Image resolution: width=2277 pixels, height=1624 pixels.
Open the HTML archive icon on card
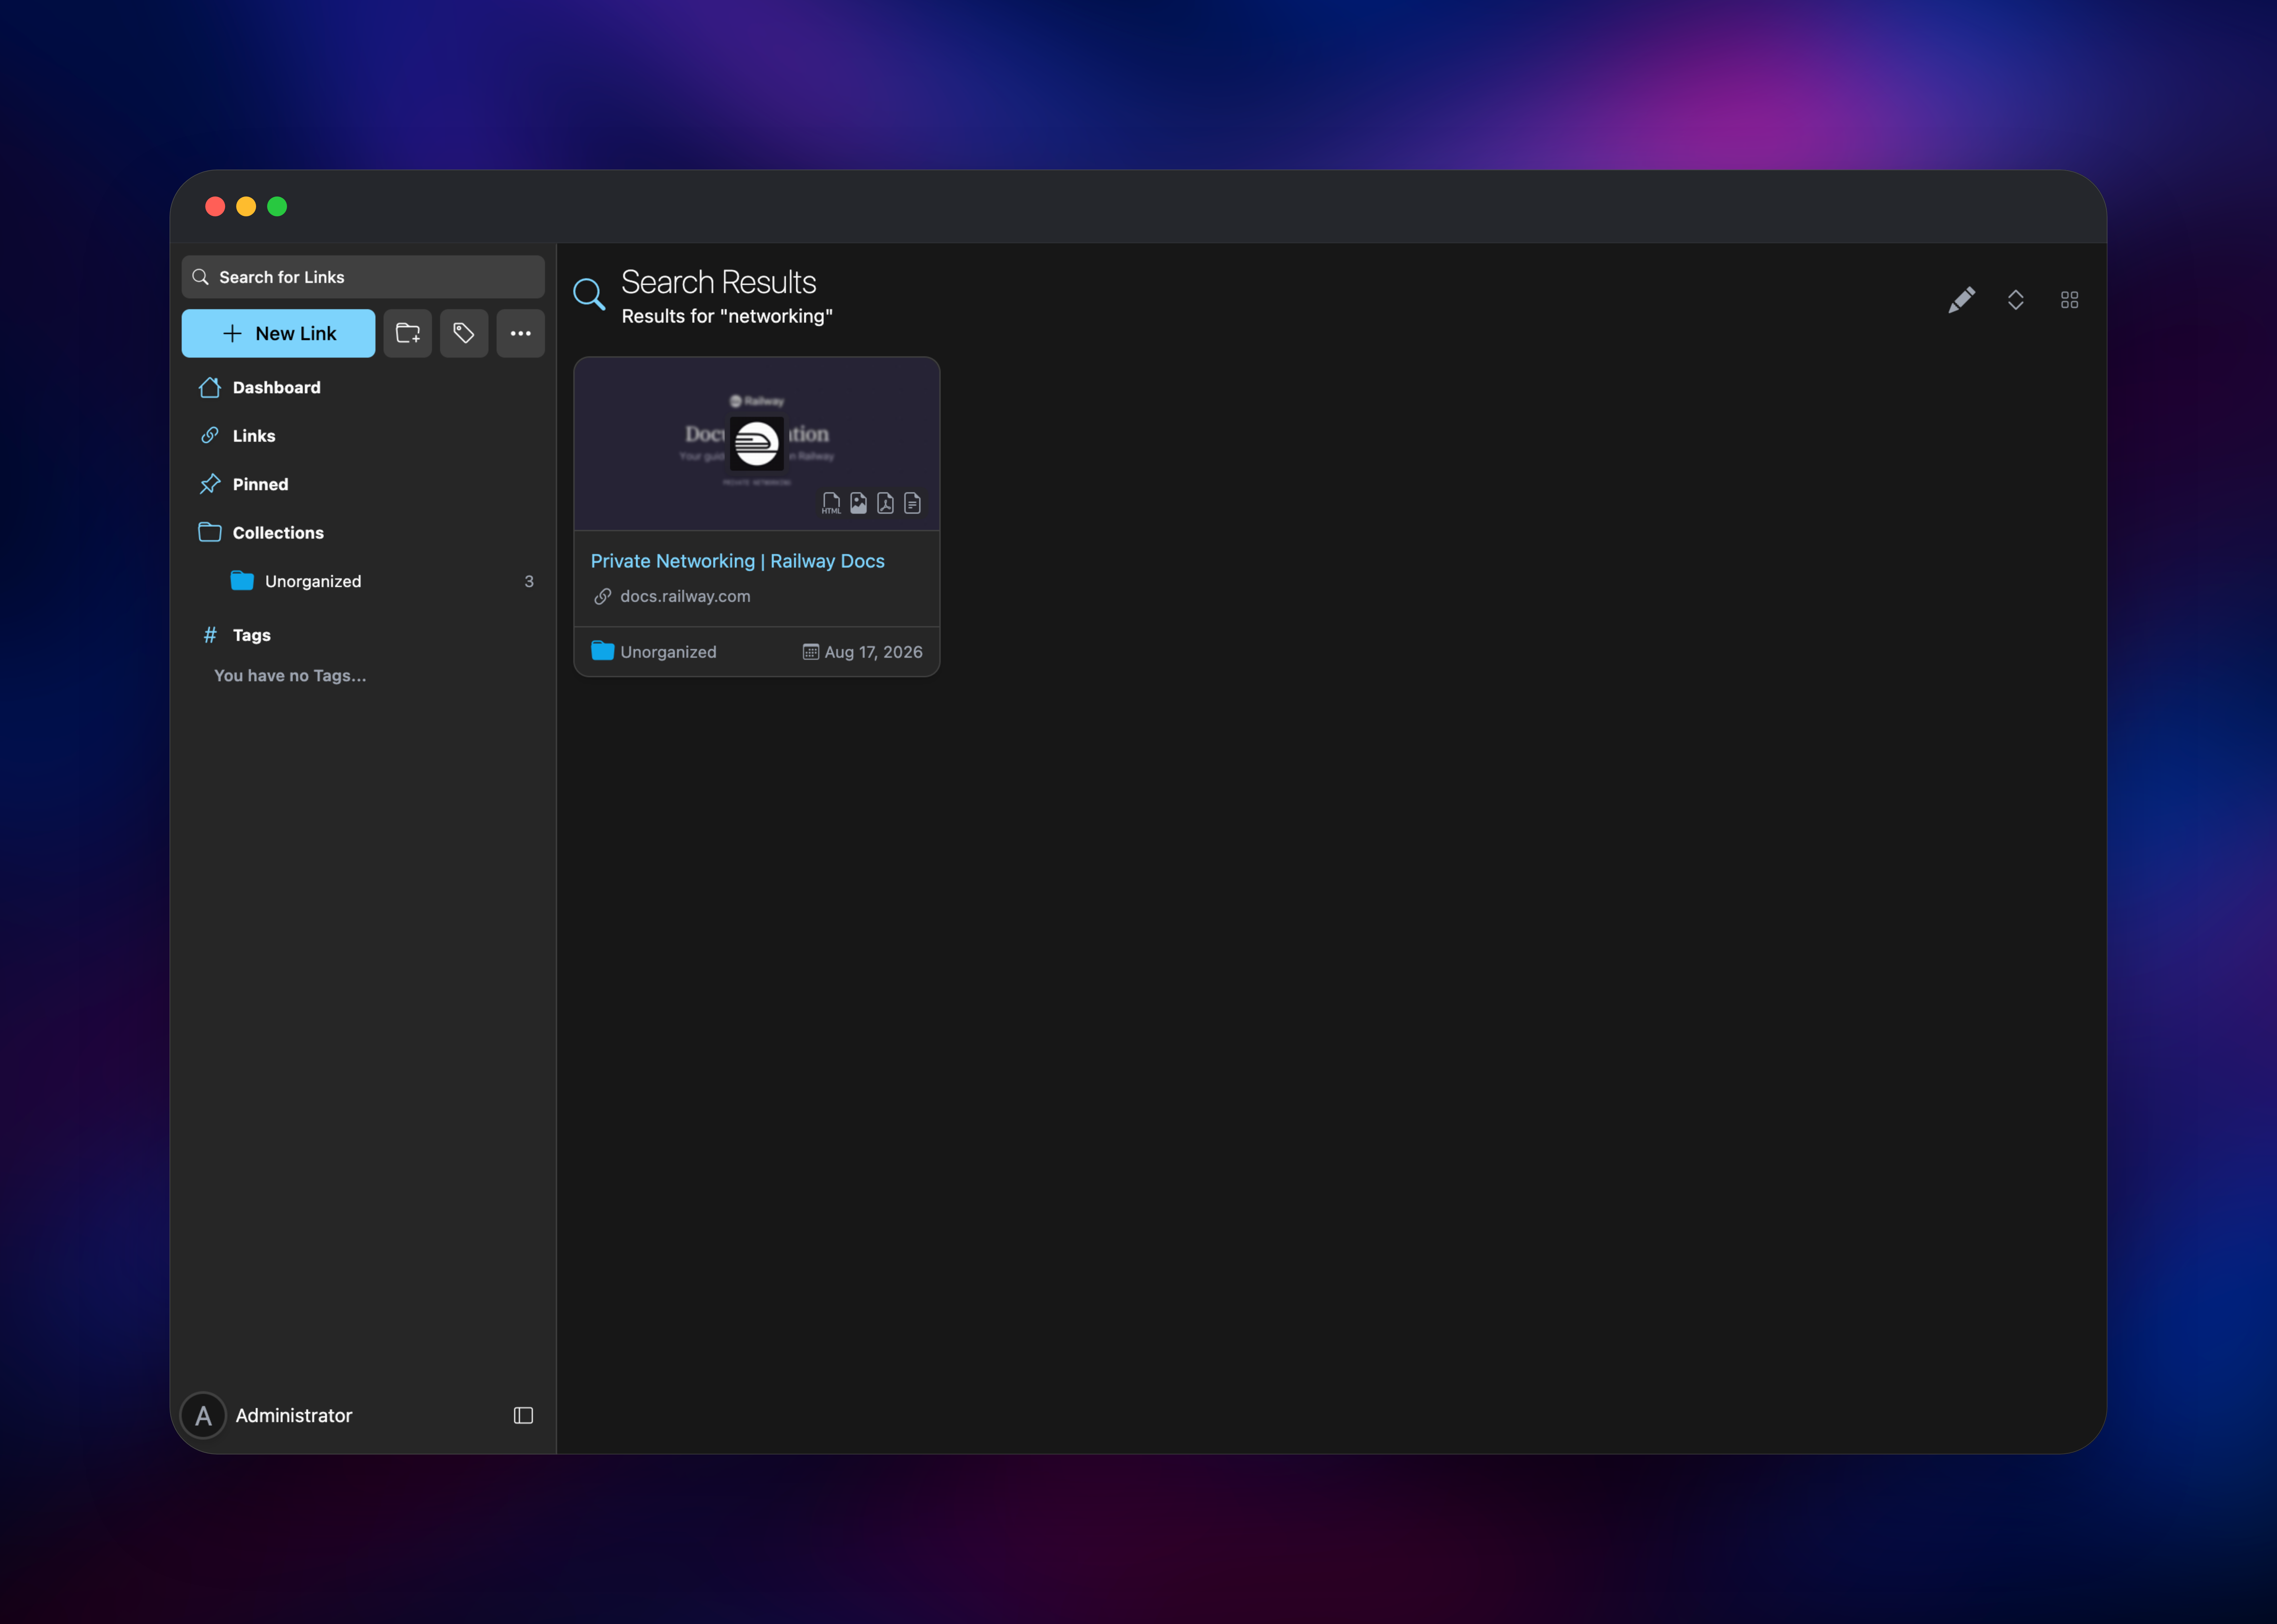coord(831,503)
